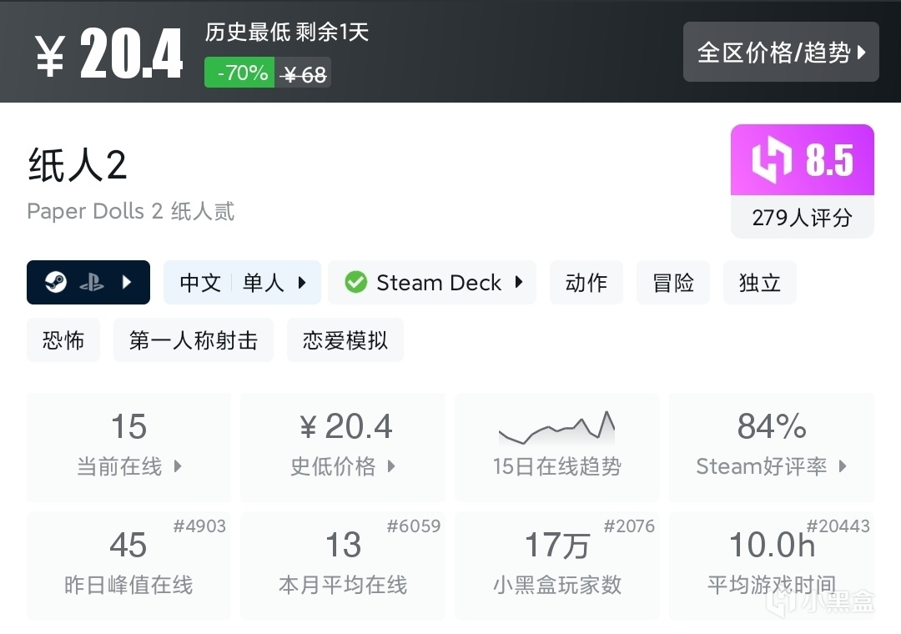Open the 第一人称射击 tag
Image resolution: width=901 pixels, height=634 pixels.
coord(194,340)
